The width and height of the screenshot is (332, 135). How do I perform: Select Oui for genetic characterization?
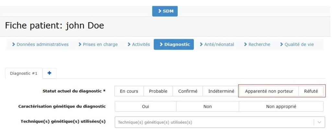(x=146, y=107)
